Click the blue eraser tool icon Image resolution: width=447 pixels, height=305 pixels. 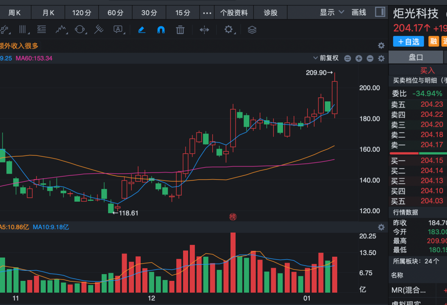point(142,30)
